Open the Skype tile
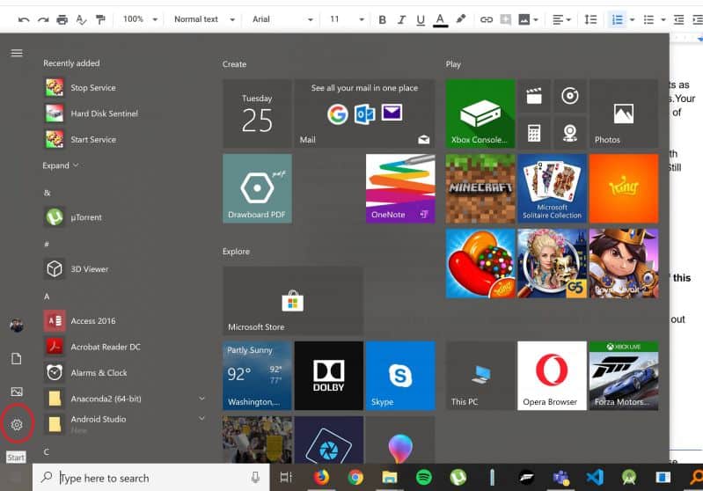 point(400,376)
